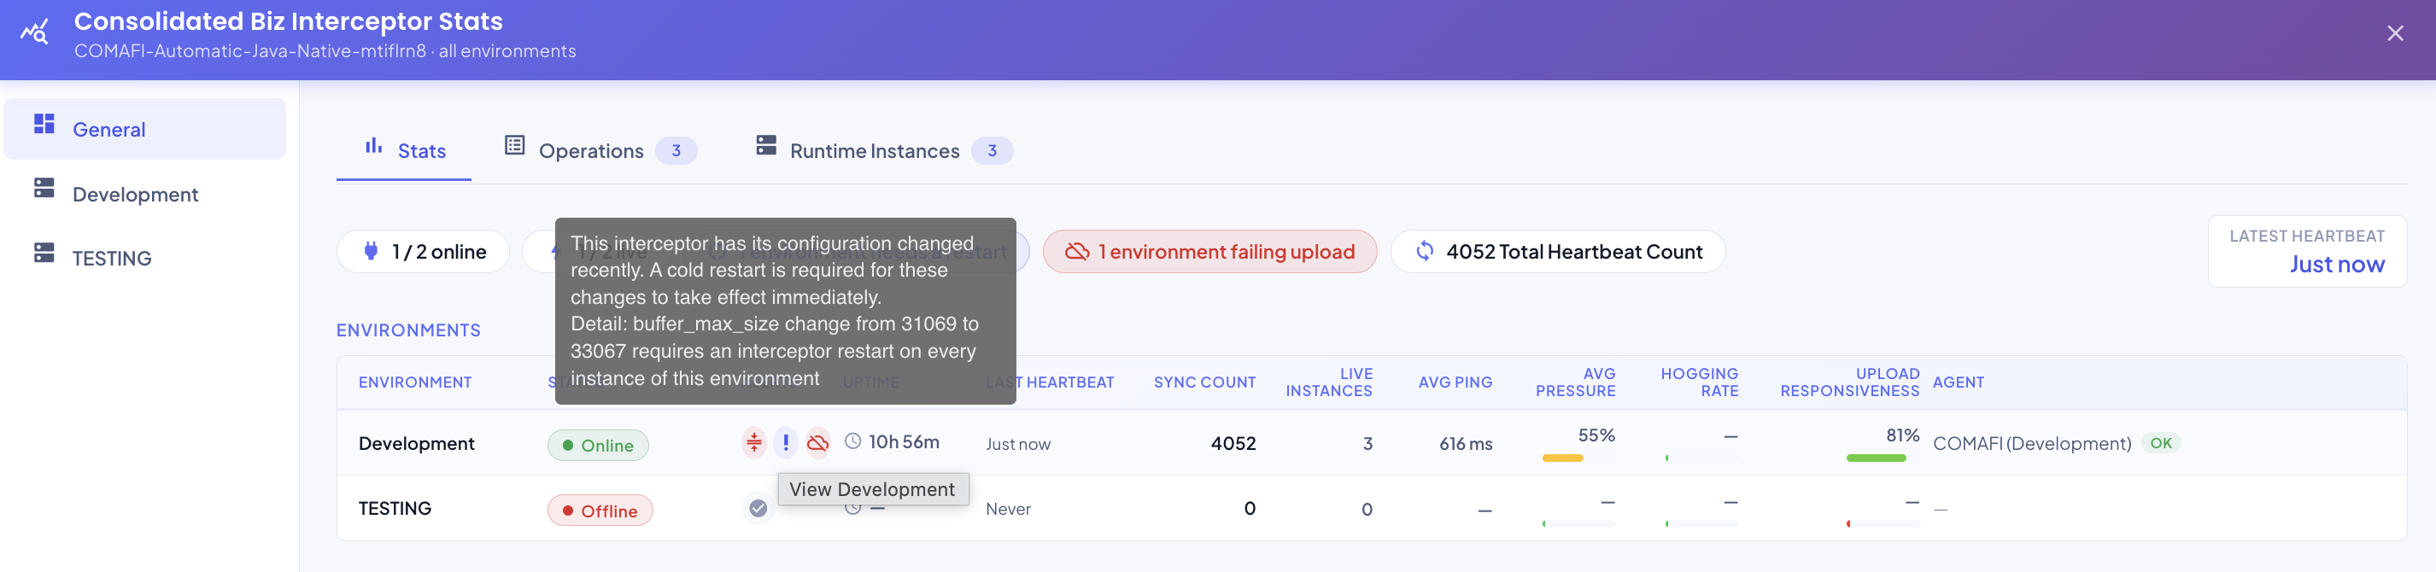
Task: Click the server icon beside TESTING sidebar item
Action: [44, 253]
